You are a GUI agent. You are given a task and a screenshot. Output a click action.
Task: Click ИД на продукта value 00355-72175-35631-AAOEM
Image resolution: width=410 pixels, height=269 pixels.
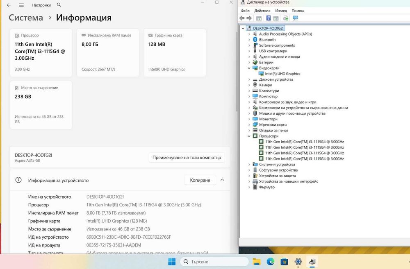point(114,245)
